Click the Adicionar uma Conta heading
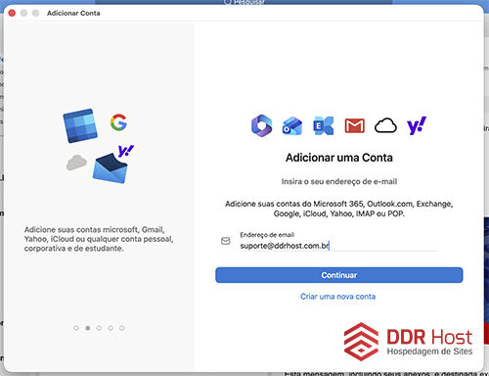Viewport: 489px width, 376px height. [x=339, y=158]
